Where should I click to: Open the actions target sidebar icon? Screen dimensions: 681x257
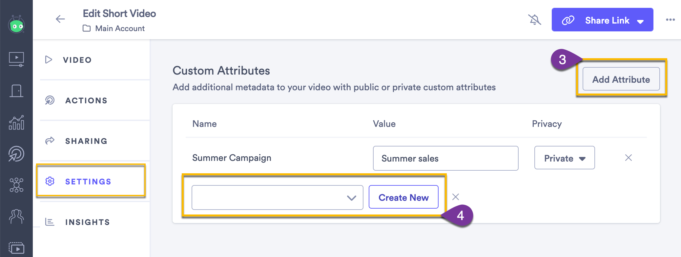point(16,154)
